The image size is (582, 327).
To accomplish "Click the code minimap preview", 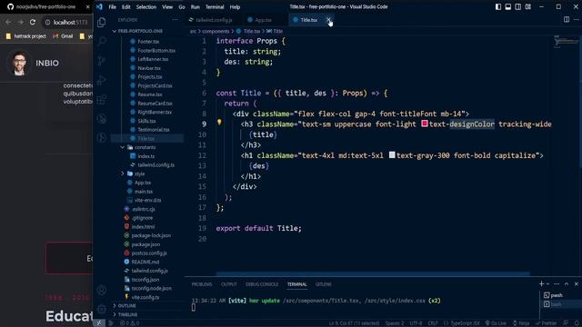I will tap(566, 41).
